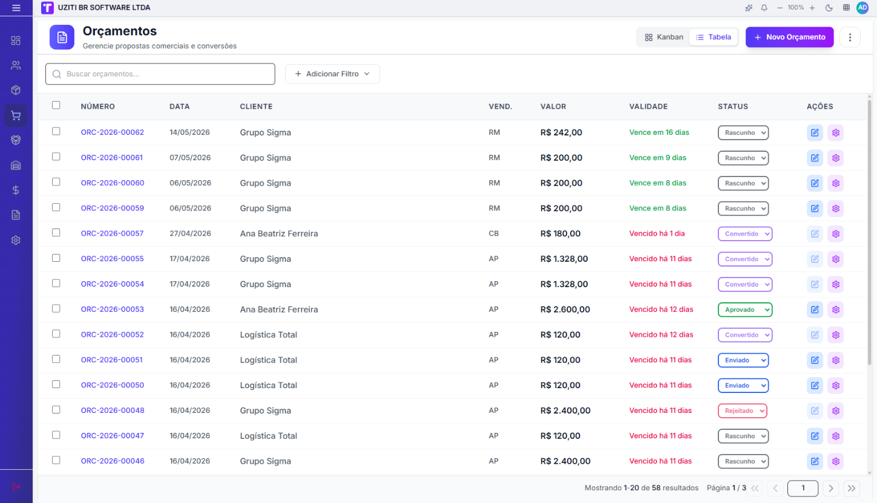
Task: Open status dropdown Aprovado for ORC-2026-00053
Action: [x=745, y=310]
